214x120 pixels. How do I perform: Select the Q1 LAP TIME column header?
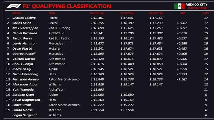97,13
